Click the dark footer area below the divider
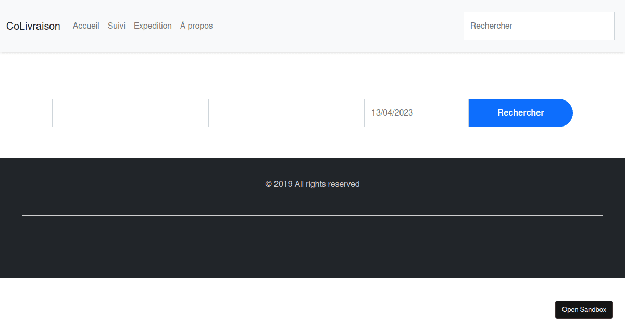 tap(312, 247)
